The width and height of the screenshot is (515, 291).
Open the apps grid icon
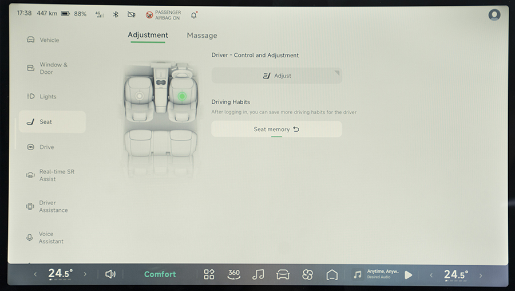tap(209, 274)
